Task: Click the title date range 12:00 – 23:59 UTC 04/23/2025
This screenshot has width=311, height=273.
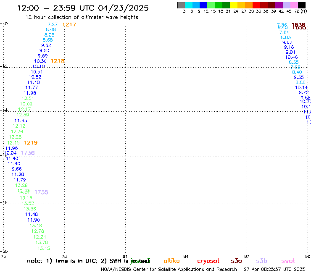Action: coord(83,8)
